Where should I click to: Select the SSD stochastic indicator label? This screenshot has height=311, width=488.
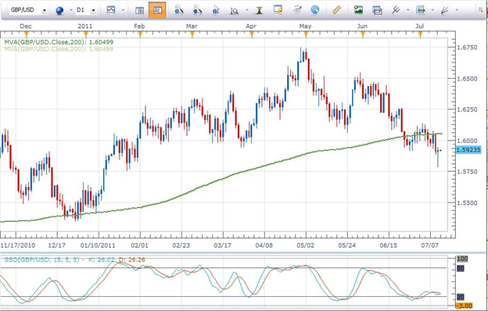74,259
